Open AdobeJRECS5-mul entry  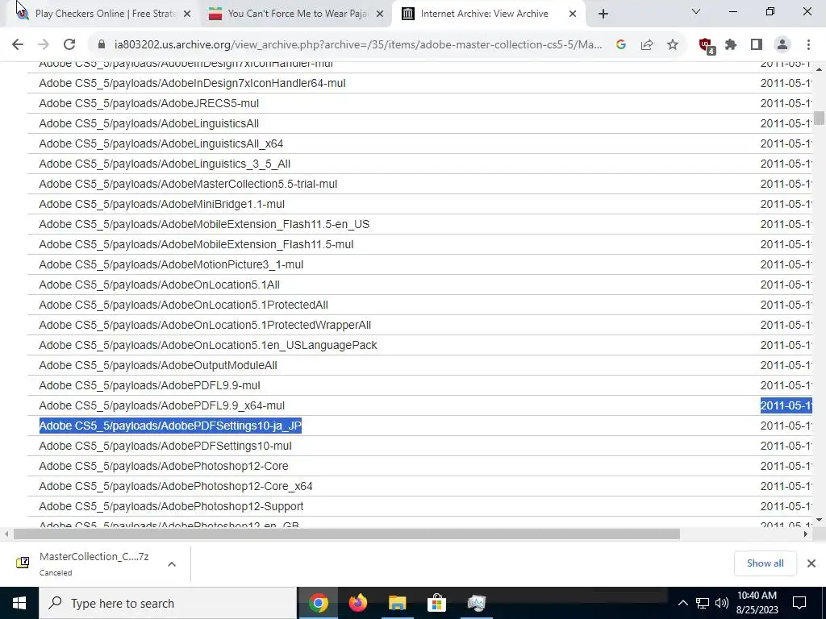148,103
